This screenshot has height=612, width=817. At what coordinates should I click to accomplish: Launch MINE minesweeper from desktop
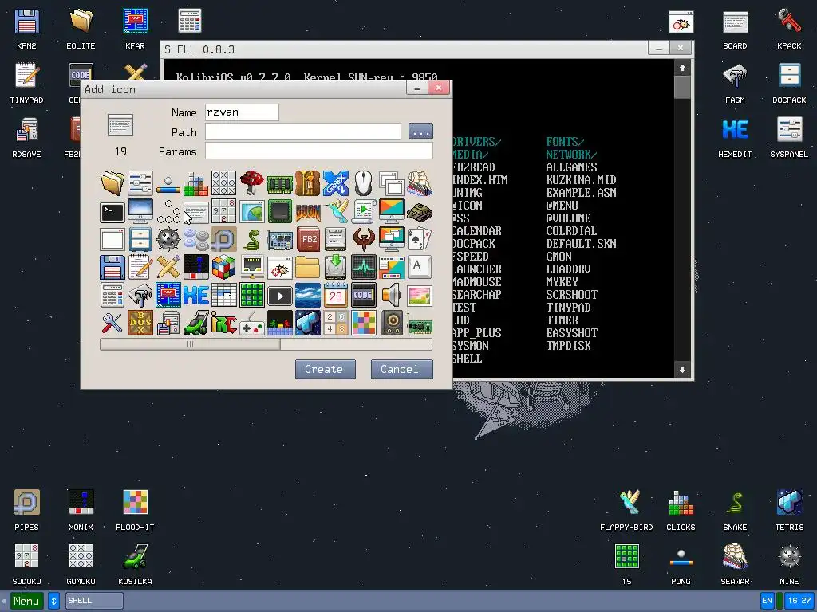click(x=789, y=564)
